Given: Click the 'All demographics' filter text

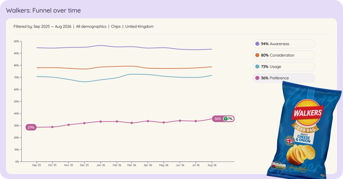Looking at the screenshot, I should (x=91, y=26).
